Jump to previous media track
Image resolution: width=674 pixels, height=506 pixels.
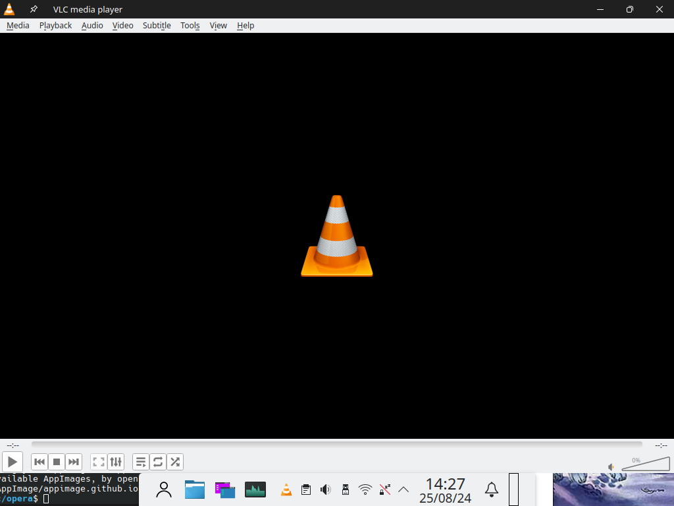pos(39,462)
